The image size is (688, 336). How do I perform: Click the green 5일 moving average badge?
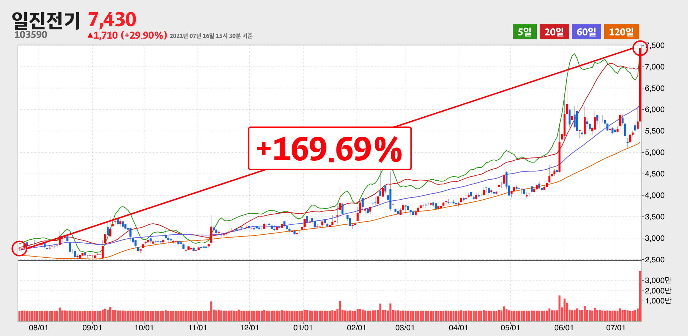point(525,32)
